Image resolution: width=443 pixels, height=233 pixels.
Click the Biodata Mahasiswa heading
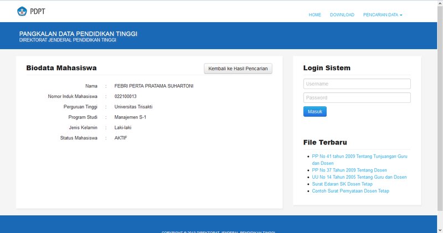[x=61, y=68]
